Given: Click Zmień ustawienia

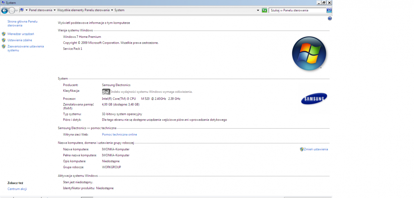Looking at the screenshot, I should tap(316, 149).
